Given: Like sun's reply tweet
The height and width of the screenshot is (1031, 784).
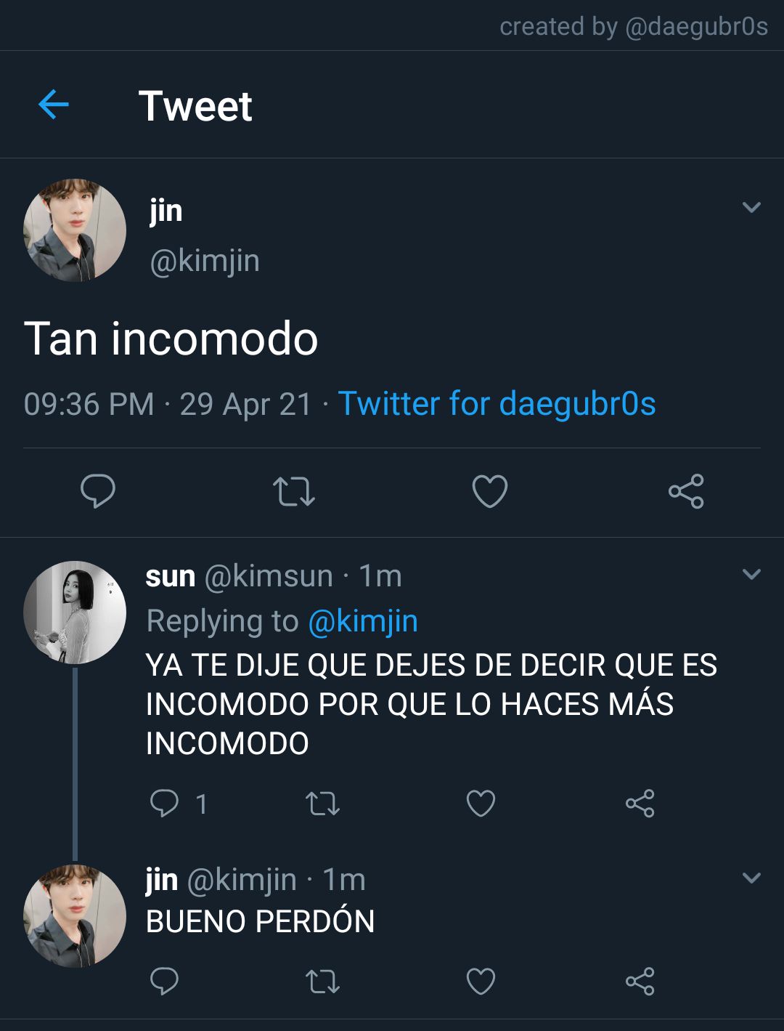Looking at the screenshot, I should [481, 804].
